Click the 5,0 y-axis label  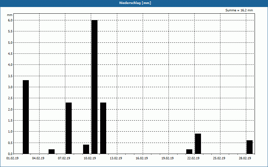click(10, 43)
